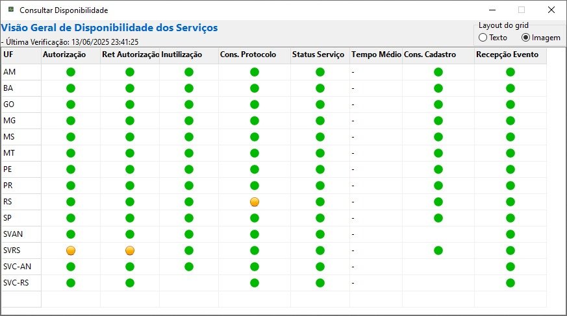The height and width of the screenshot is (316, 567).
Task: Click the green SVC-RS Cons. Protocolo status icon
Action: [255, 283]
